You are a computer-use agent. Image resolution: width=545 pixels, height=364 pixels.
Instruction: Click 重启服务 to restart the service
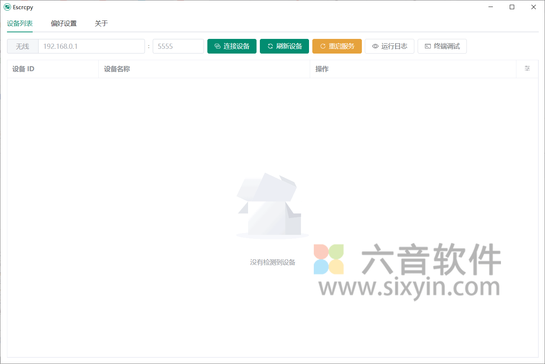pos(337,46)
